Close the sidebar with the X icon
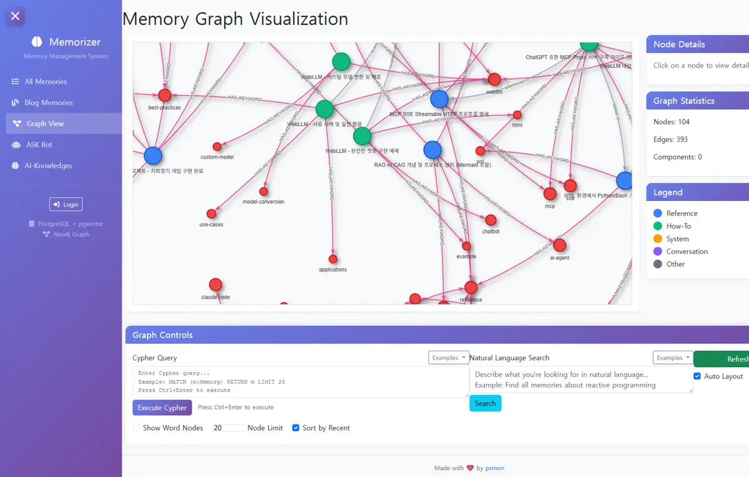Image resolution: width=749 pixels, height=477 pixels. (16, 16)
